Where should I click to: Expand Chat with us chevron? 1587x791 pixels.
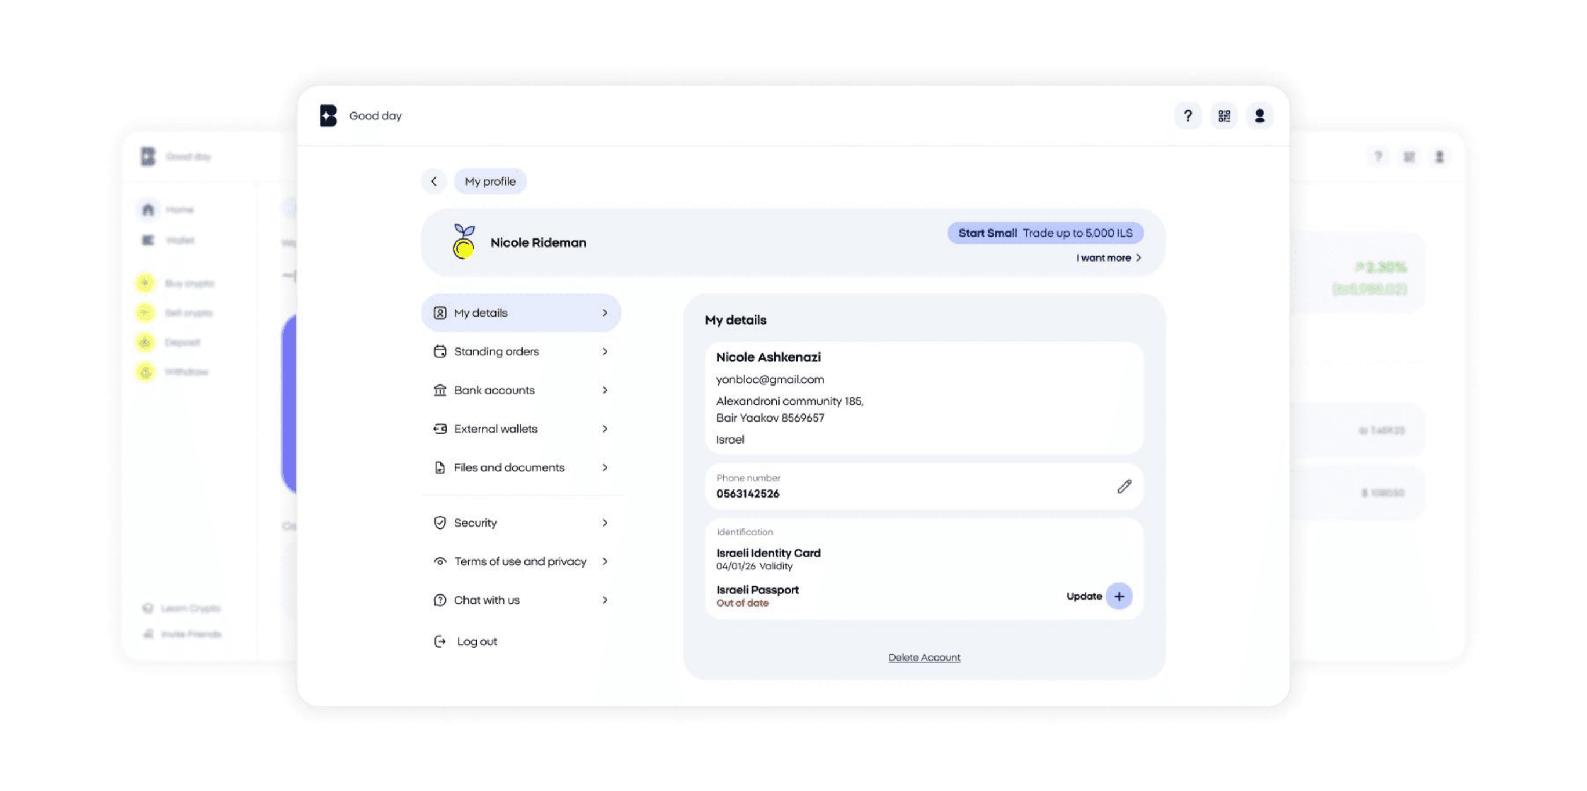coord(604,600)
